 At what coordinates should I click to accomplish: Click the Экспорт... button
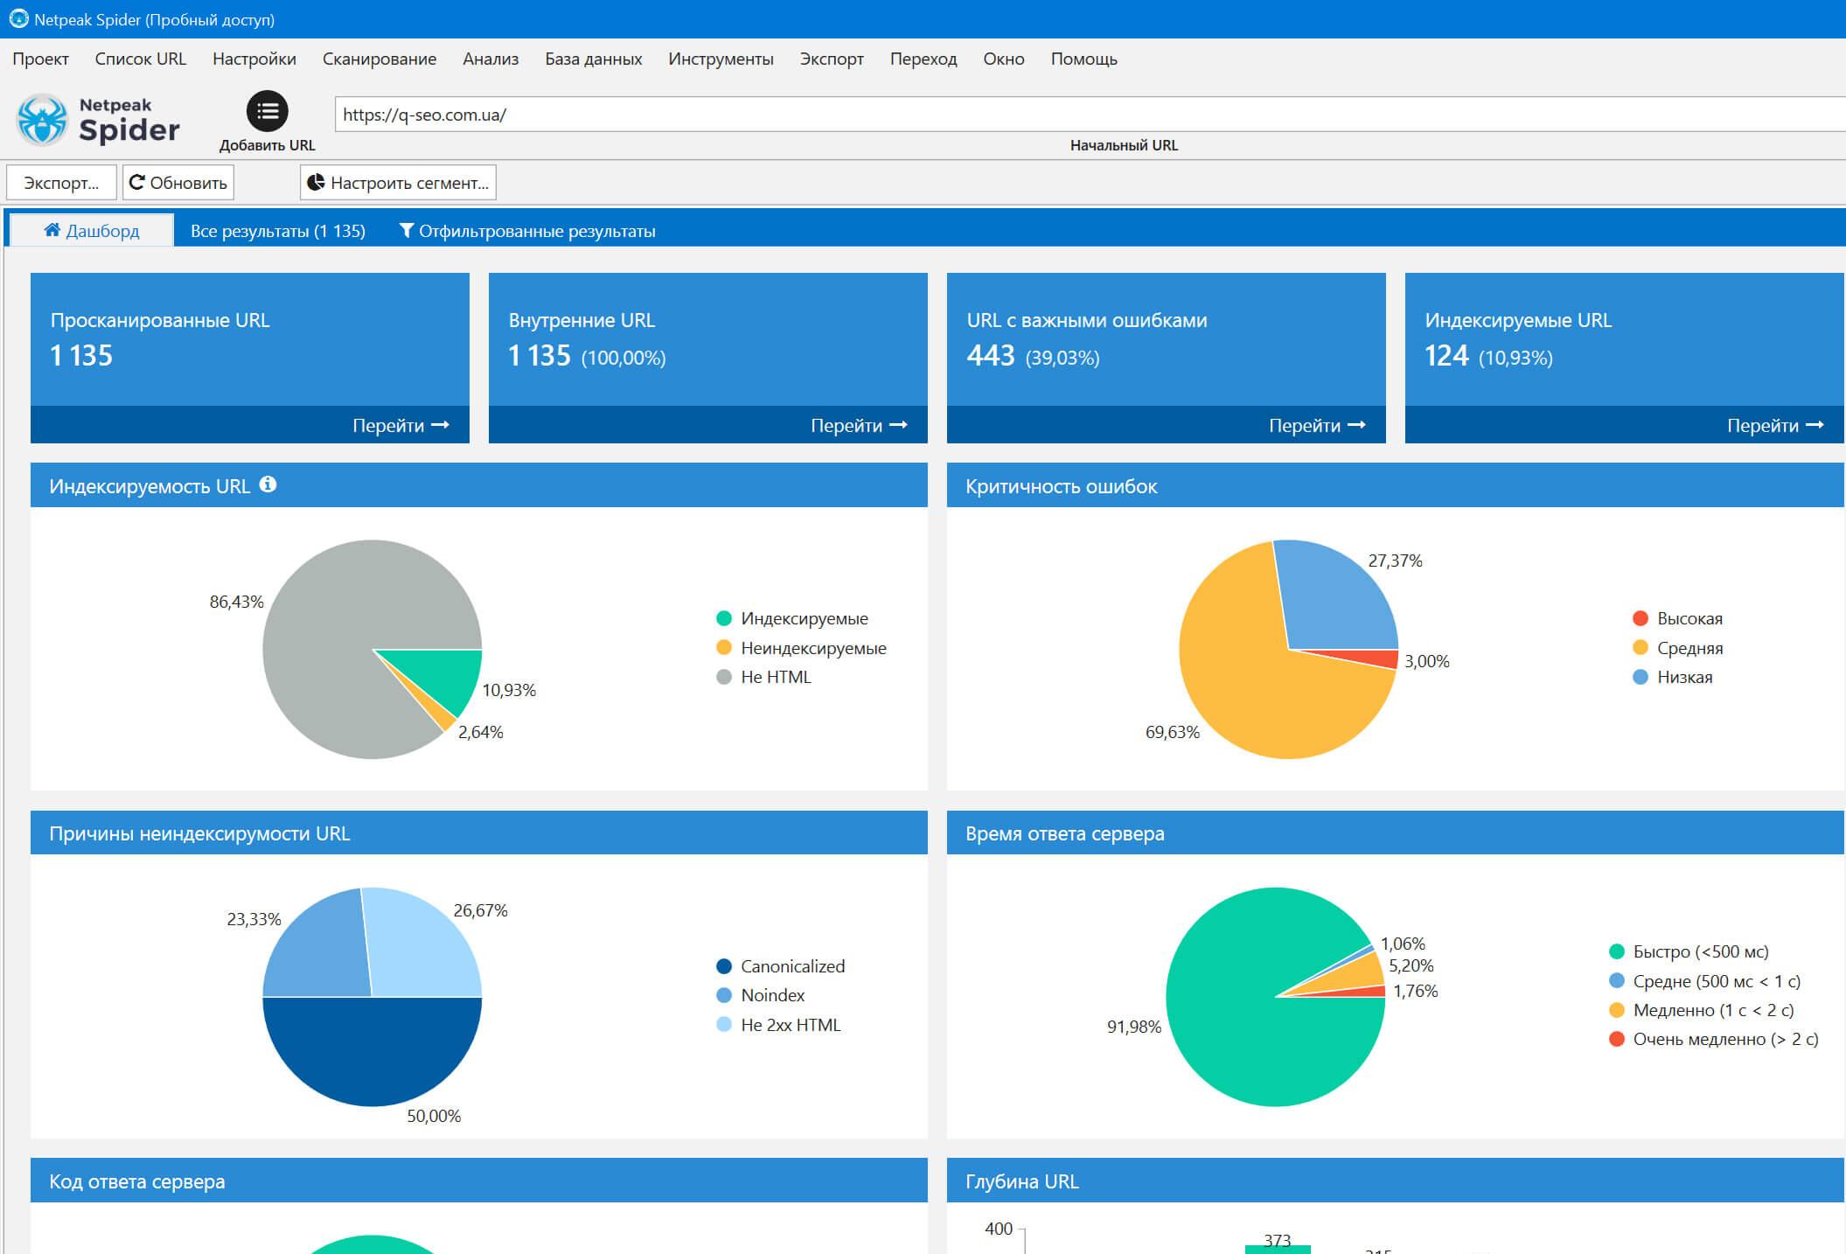[x=61, y=183]
